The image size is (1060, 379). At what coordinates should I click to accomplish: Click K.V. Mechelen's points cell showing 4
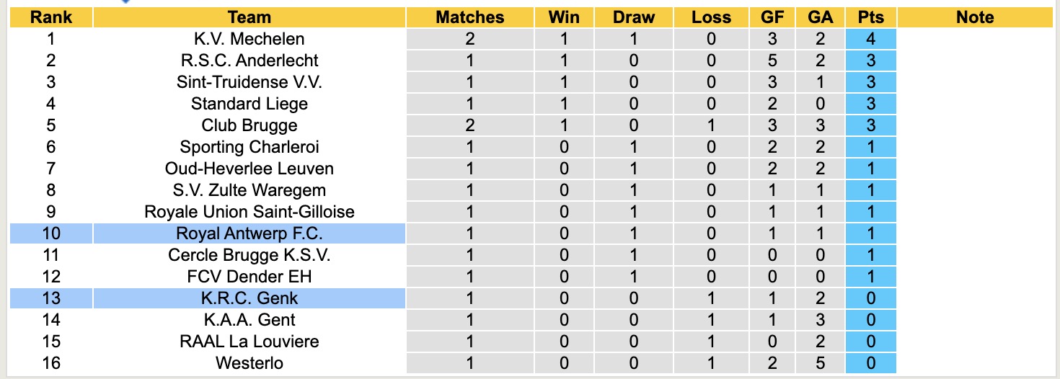click(x=870, y=39)
